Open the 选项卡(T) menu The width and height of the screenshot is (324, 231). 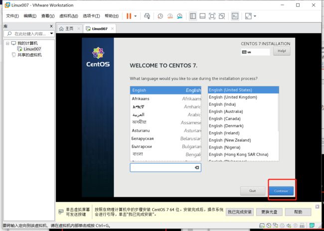click(x=91, y=16)
